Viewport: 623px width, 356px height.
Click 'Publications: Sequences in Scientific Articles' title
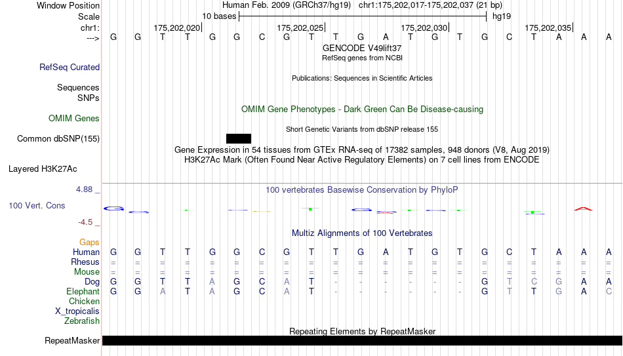(x=362, y=78)
